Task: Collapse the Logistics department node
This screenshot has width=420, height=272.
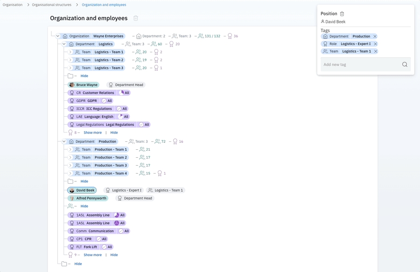Action: tap(64, 44)
